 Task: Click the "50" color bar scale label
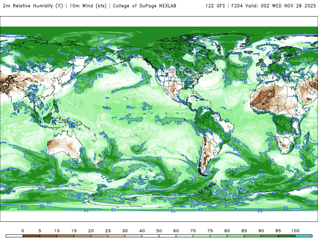pos(159,231)
